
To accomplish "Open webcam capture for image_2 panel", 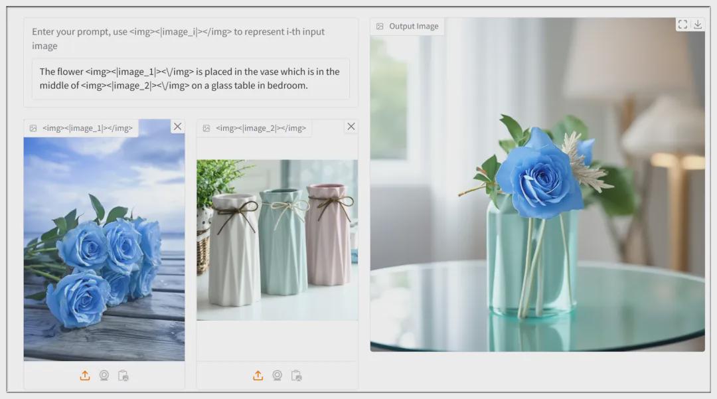I will pyautogui.click(x=278, y=376).
